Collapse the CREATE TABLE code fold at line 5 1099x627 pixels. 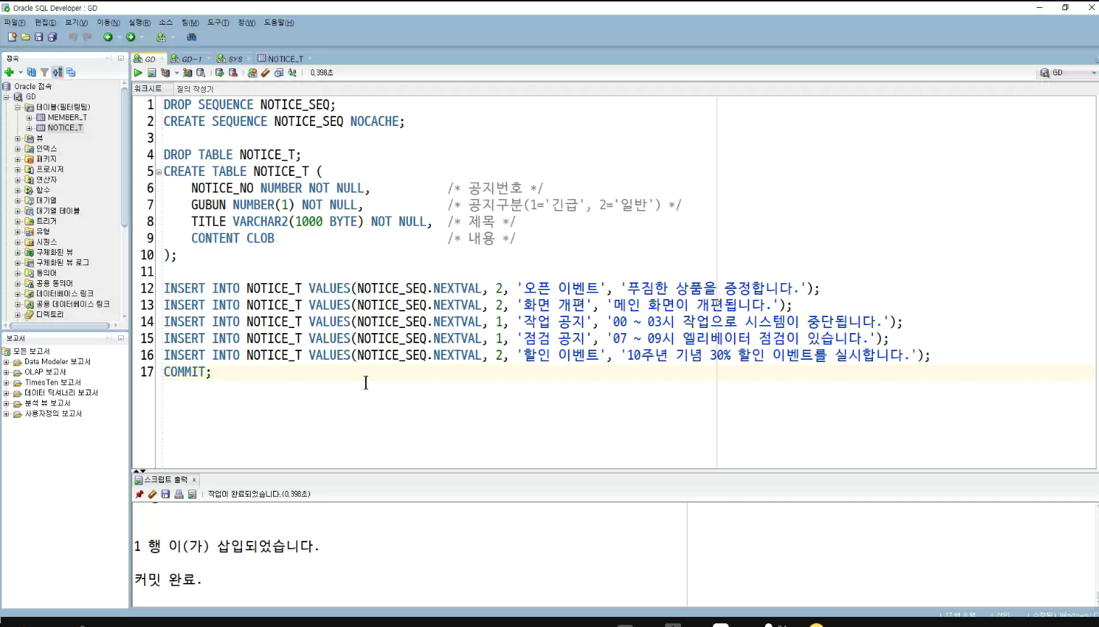point(159,172)
